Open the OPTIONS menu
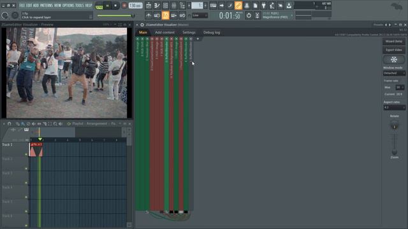 pos(68,6)
